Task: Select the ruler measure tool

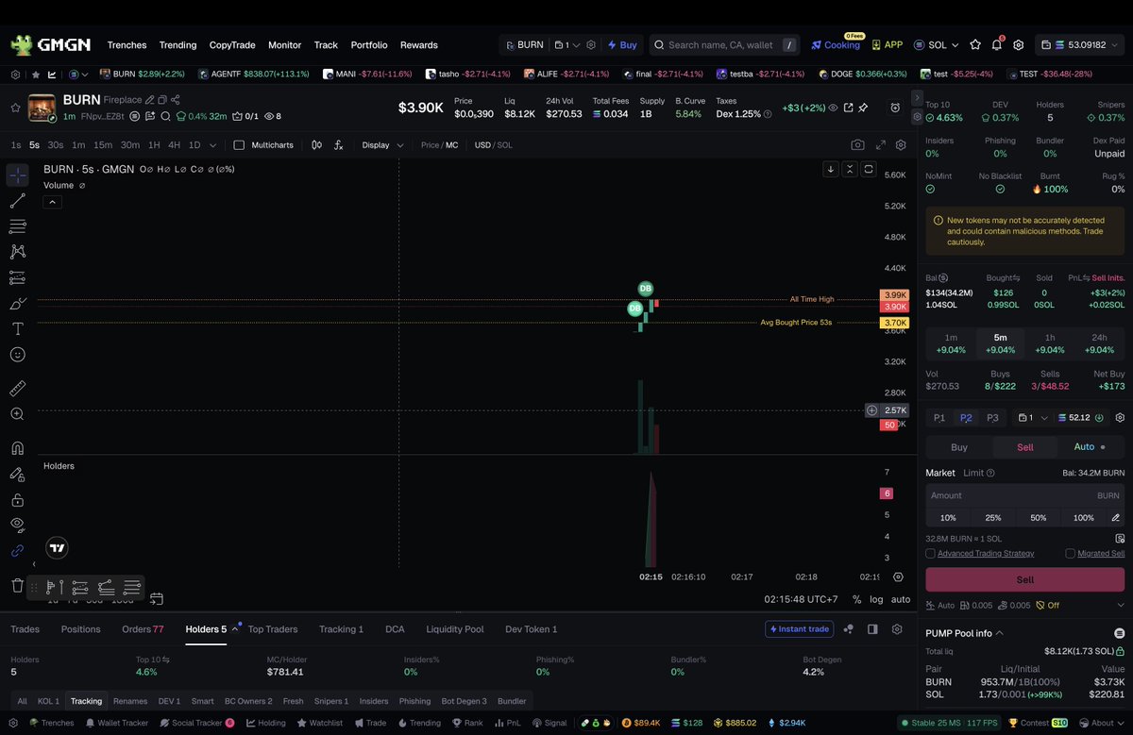Action: coord(17,389)
